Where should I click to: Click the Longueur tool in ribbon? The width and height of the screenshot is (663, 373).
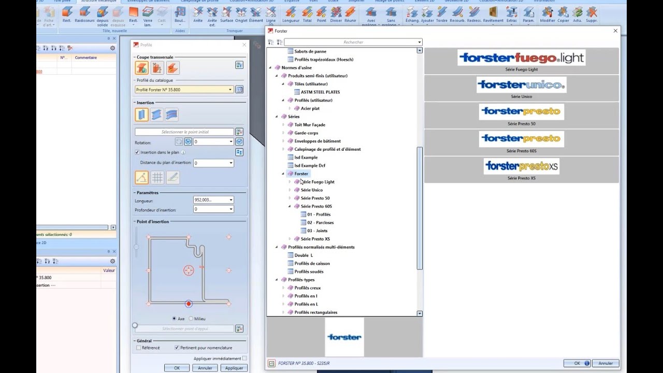tap(291, 15)
